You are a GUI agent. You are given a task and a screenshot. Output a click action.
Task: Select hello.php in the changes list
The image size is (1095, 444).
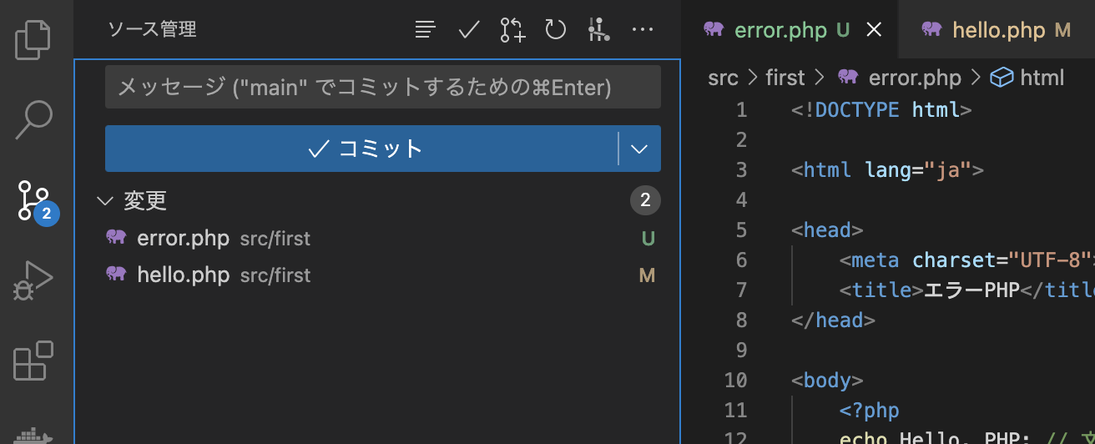[183, 275]
